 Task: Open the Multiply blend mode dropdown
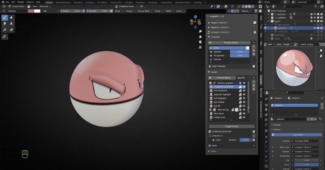point(233,140)
